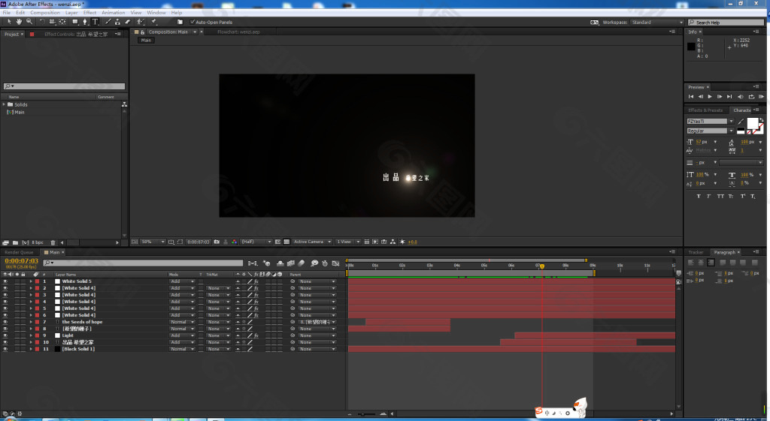Open the Effect menu
Screen dimensions: 770x421
(x=90, y=12)
